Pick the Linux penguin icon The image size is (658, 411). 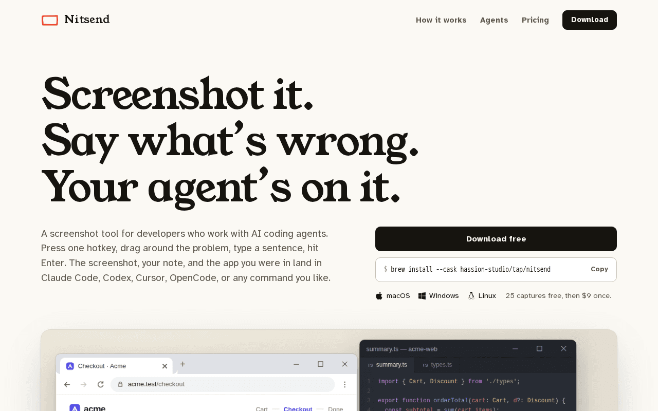(471, 296)
